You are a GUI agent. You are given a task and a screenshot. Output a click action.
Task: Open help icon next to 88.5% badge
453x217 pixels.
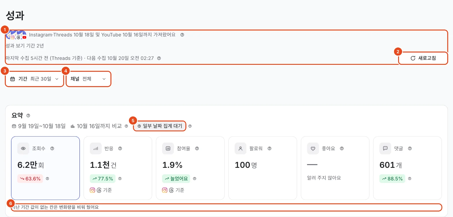point(410,179)
